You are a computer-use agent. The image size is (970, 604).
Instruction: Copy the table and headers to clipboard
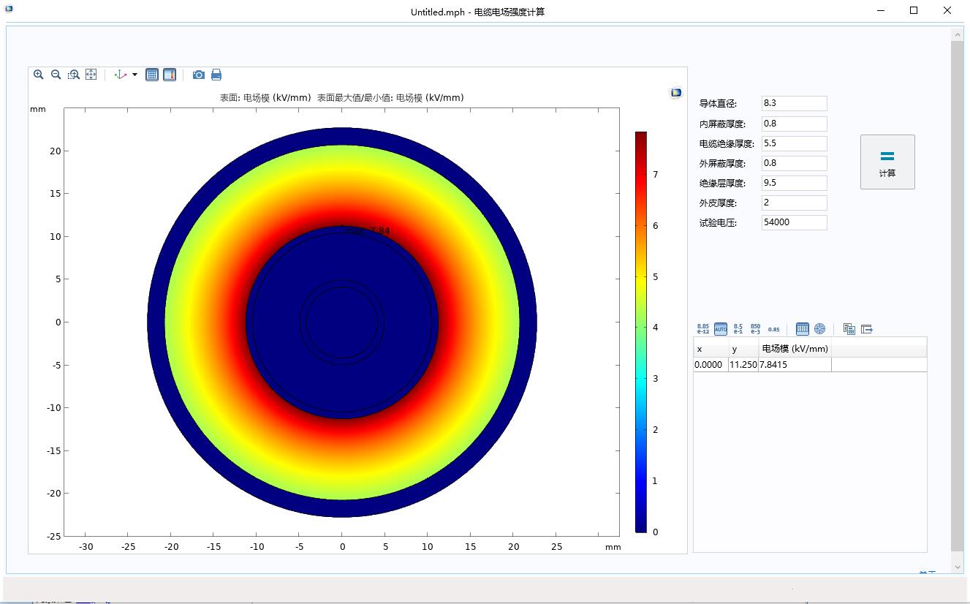tap(849, 329)
